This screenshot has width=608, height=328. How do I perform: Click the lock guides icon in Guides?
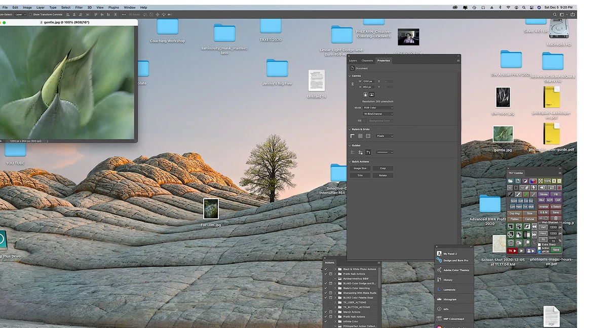[360, 152]
